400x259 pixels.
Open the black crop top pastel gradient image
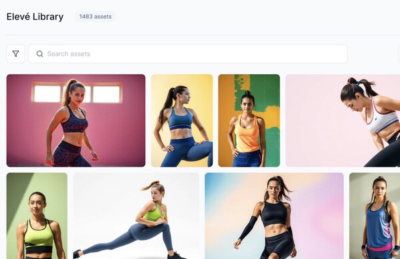click(274, 216)
